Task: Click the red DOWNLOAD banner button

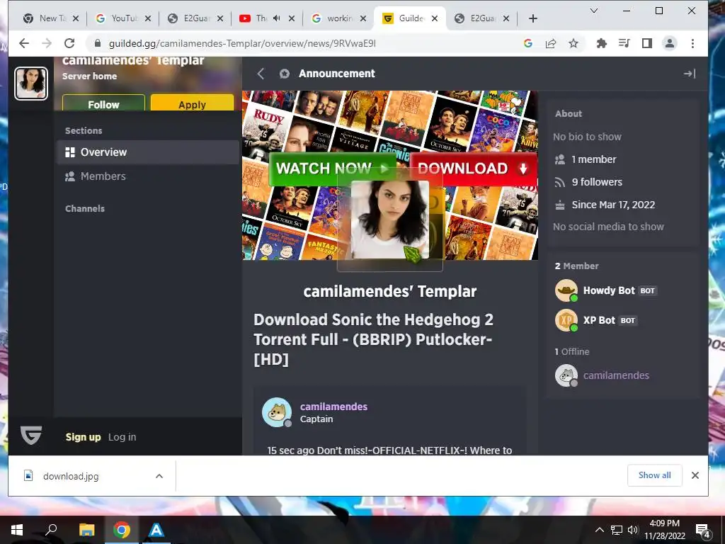Action: tap(473, 169)
